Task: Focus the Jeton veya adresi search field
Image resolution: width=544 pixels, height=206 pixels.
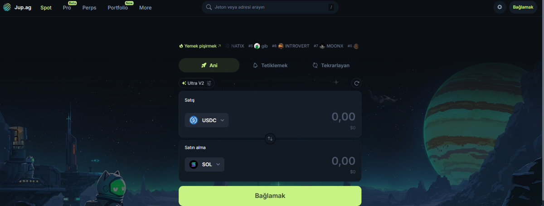Action: pos(270,7)
